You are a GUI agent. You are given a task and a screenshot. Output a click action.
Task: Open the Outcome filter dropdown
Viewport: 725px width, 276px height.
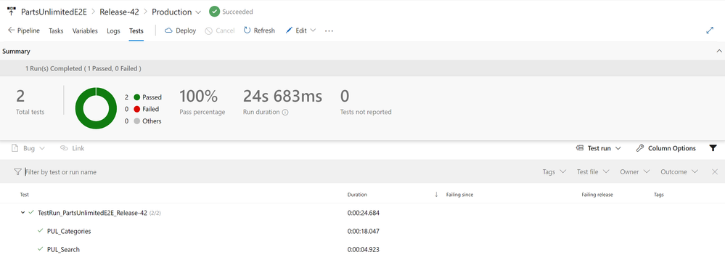679,172
